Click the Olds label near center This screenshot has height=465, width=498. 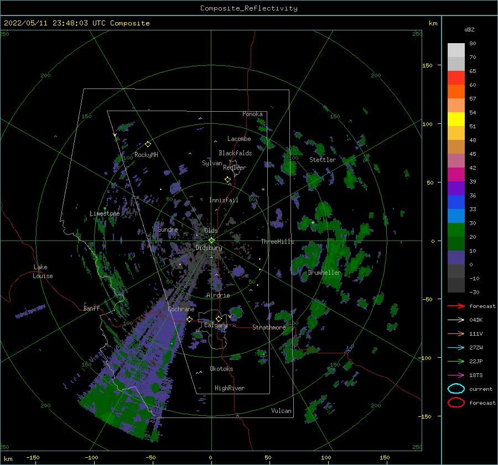[211, 231]
